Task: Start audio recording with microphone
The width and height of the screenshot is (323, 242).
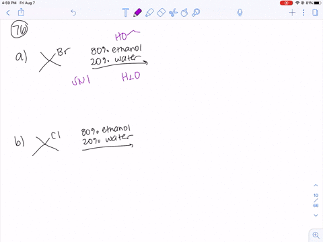Action: 240,13
